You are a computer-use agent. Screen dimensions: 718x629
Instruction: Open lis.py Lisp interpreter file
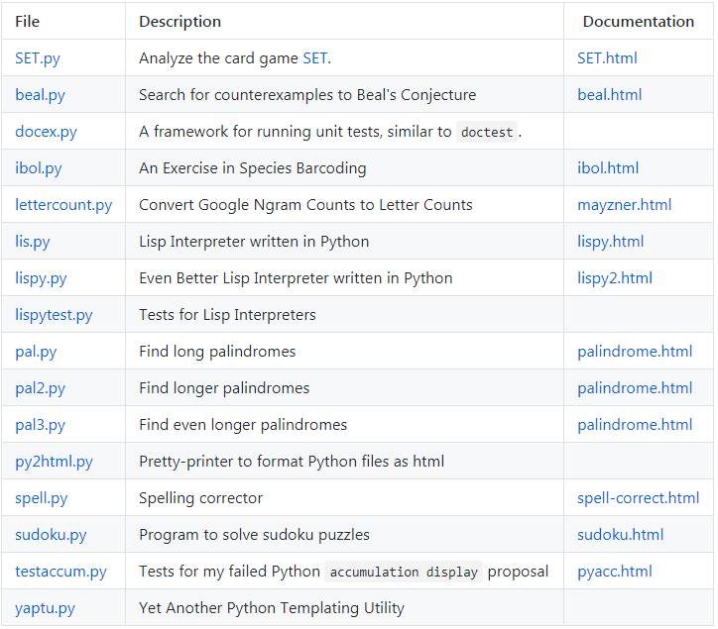click(x=35, y=242)
